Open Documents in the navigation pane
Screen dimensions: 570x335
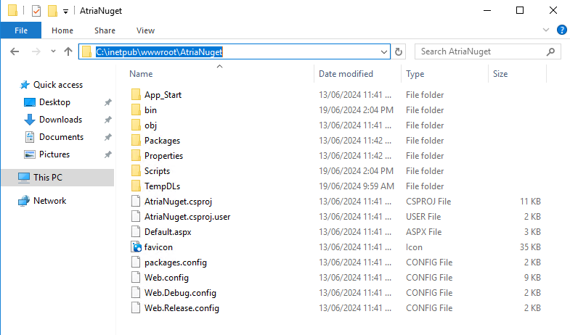tap(61, 137)
